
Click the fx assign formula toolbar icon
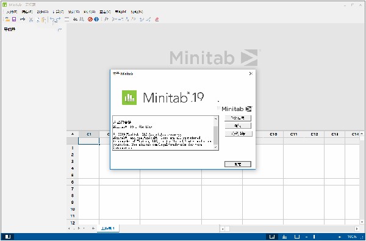point(107,20)
